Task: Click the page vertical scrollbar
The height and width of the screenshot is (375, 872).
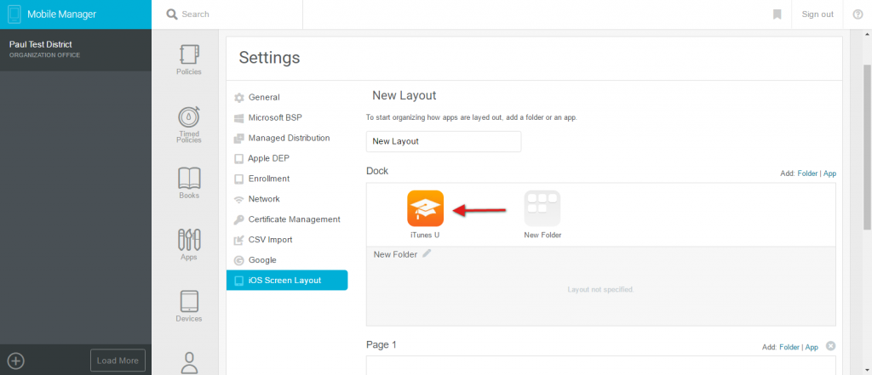Action: click(867, 146)
